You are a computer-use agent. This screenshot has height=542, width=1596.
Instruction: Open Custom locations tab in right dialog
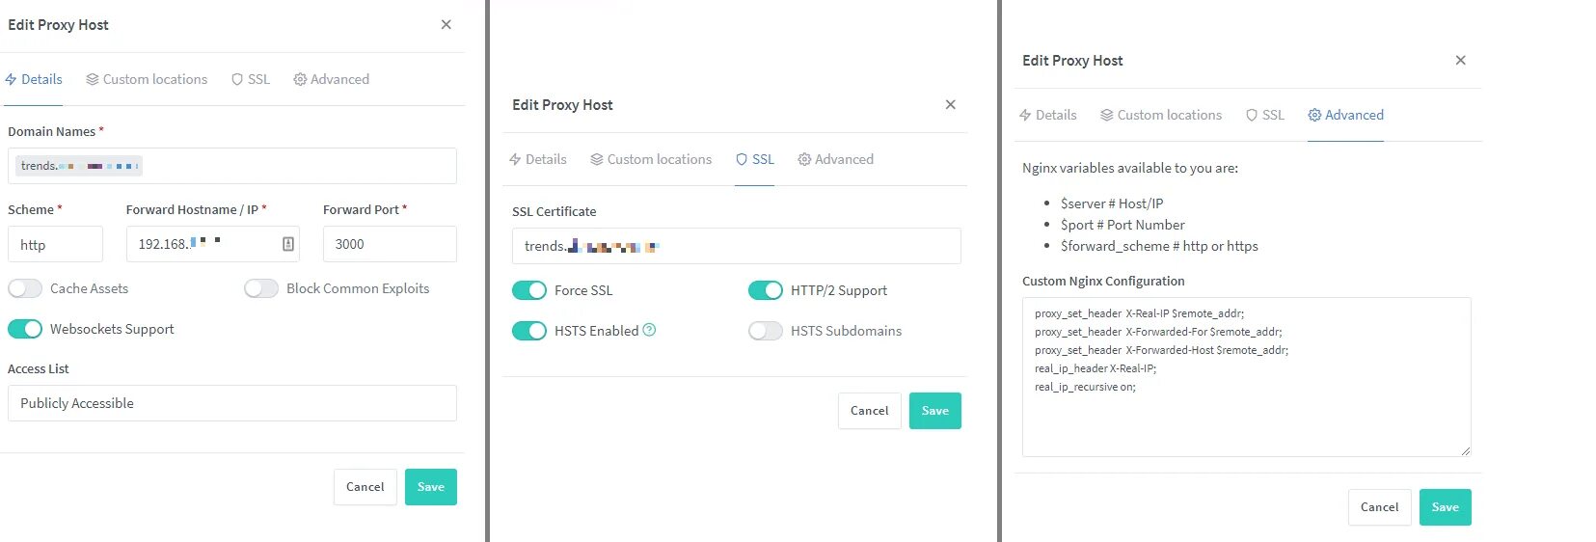[1161, 115]
